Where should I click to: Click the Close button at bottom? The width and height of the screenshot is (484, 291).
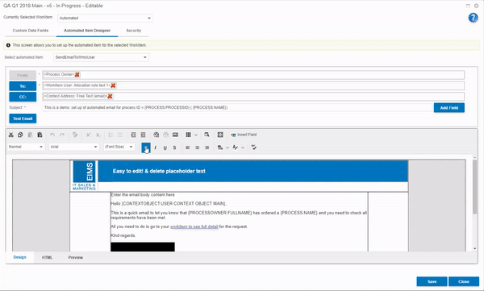(x=464, y=281)
